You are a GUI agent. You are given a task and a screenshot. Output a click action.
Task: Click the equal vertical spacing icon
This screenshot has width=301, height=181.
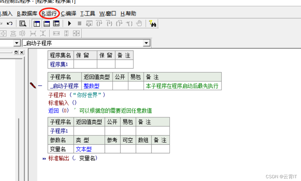(43, 34)
